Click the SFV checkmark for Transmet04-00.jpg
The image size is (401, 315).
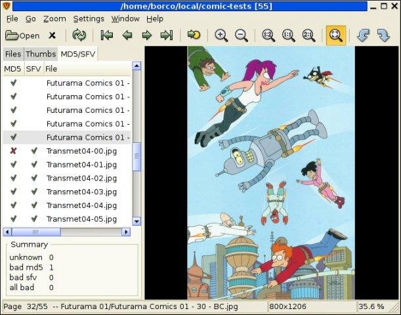pyautogui.click(x=34, y=150)
